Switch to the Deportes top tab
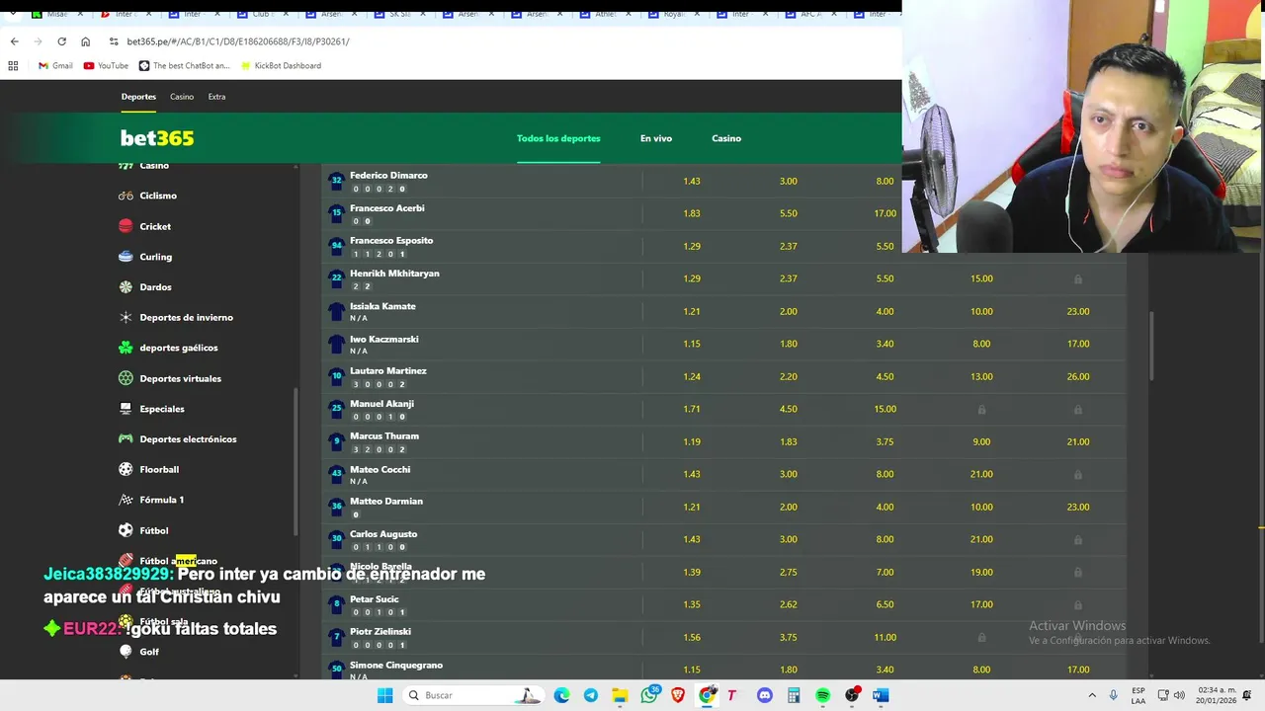1265x711 pixels. point(138,97)
